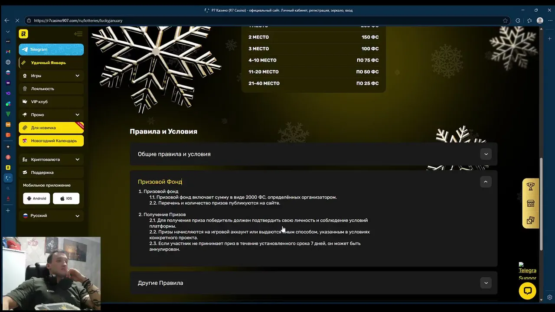Viewport: 555px width, 312px height.
Task: Open the Russian flag vertical tab
Action: (8, 72)
